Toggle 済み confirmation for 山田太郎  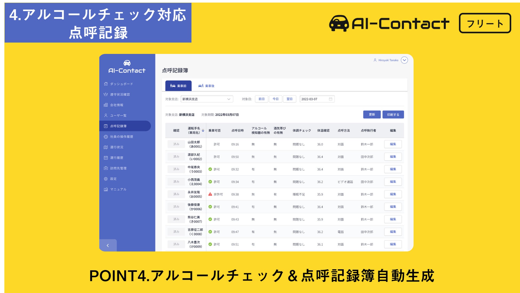[176, 144]
